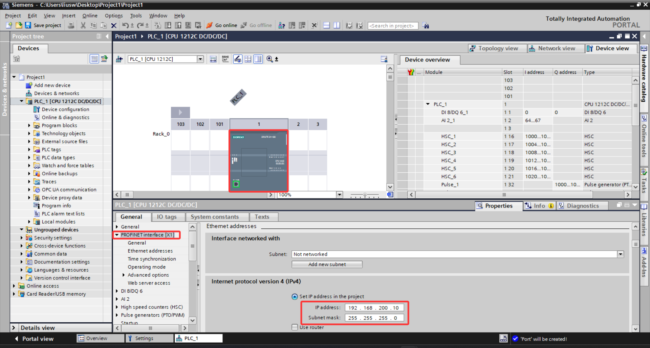The image size is (650, 348).
Task: Switch to Topology view tab
Action: click(498, 48)
